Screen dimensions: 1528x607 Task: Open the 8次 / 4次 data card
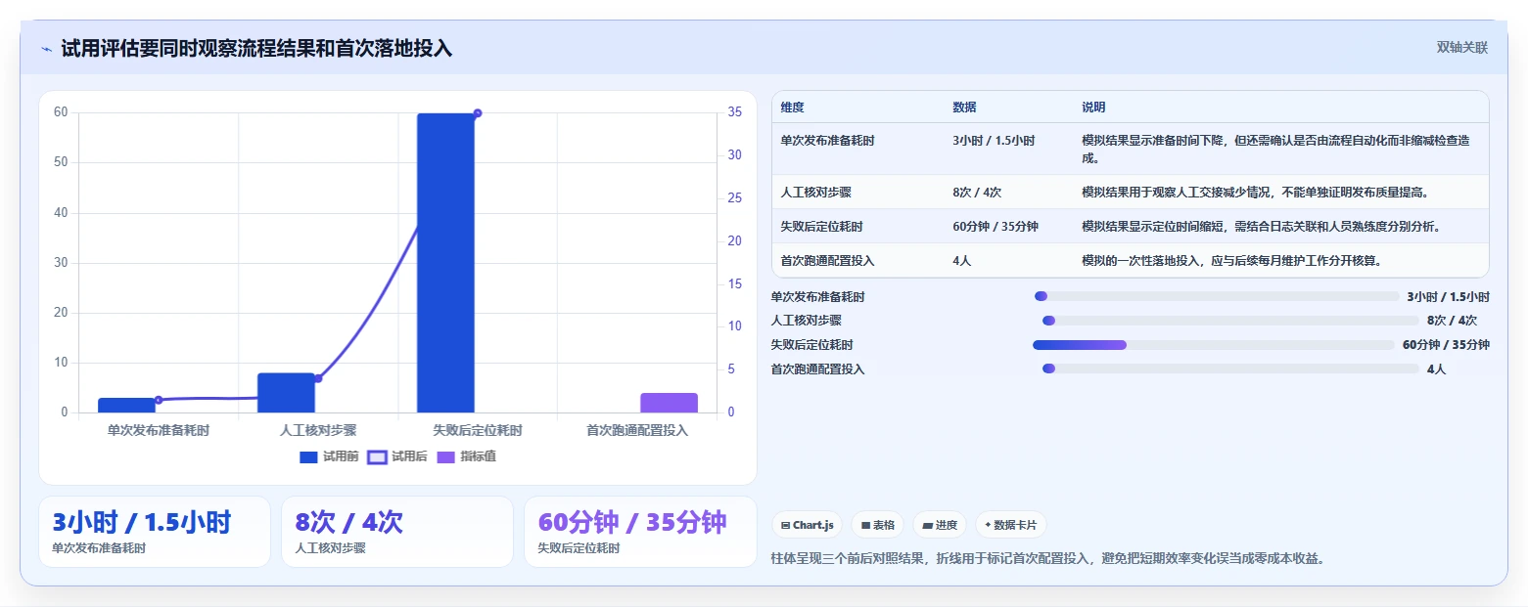click(397, 532)
